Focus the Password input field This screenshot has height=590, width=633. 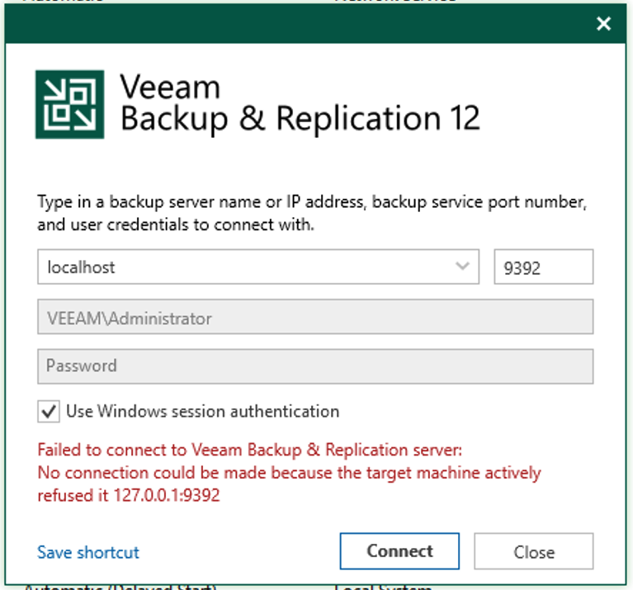(315, 366)
